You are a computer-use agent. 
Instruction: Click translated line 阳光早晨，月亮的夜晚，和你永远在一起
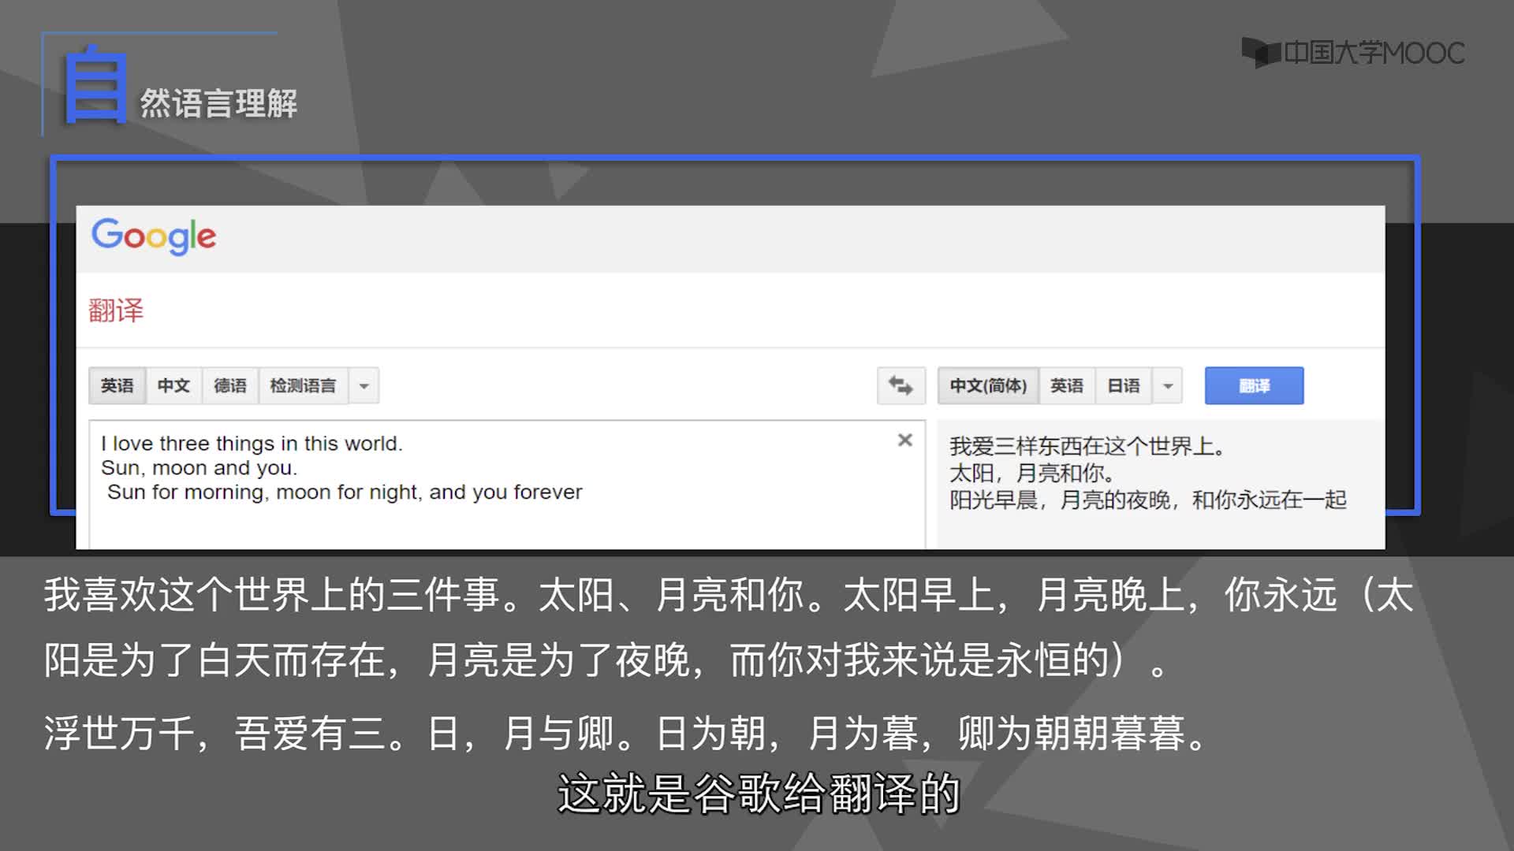click(x=1148, y=500)
